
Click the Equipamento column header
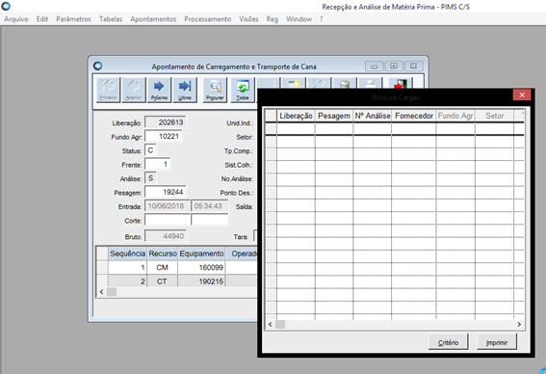[x=201, y=254]
